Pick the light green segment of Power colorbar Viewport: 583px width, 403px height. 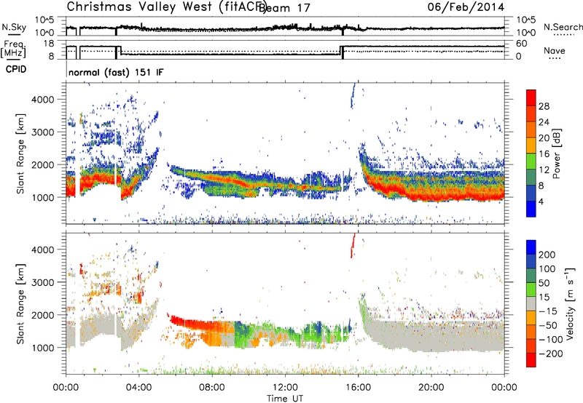(x=531, y=161)
